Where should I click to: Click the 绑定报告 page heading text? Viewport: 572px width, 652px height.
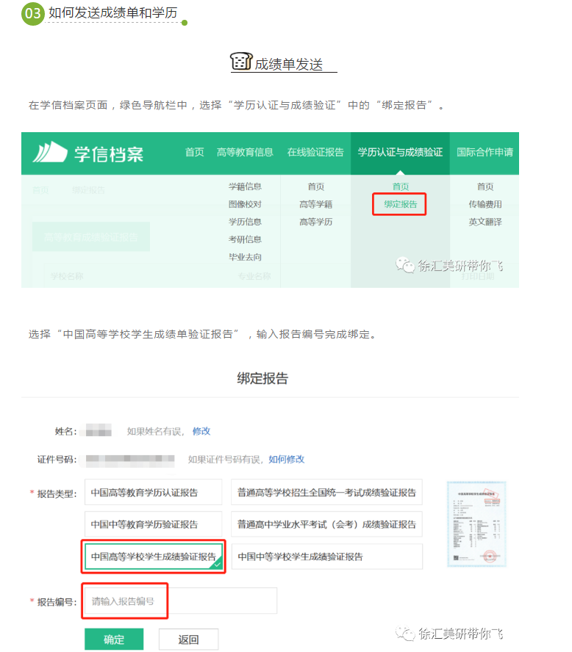point(262,378)
